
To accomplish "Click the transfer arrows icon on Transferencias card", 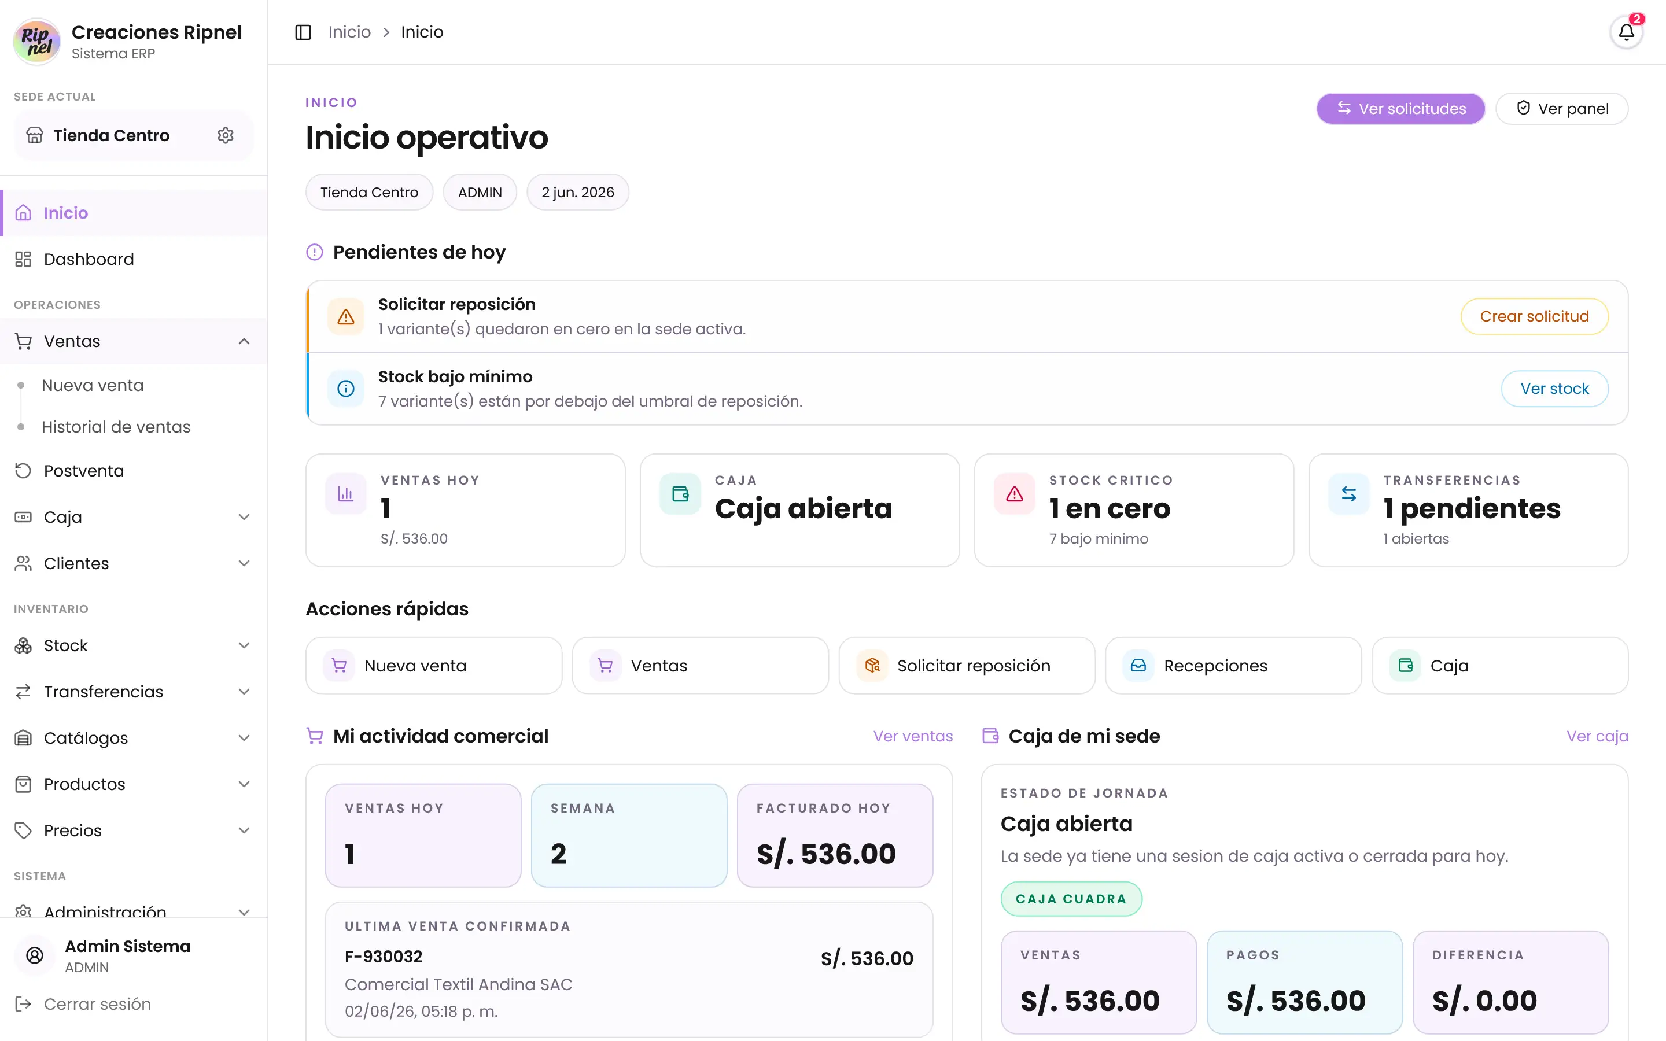I will [x=1348, y=494].
